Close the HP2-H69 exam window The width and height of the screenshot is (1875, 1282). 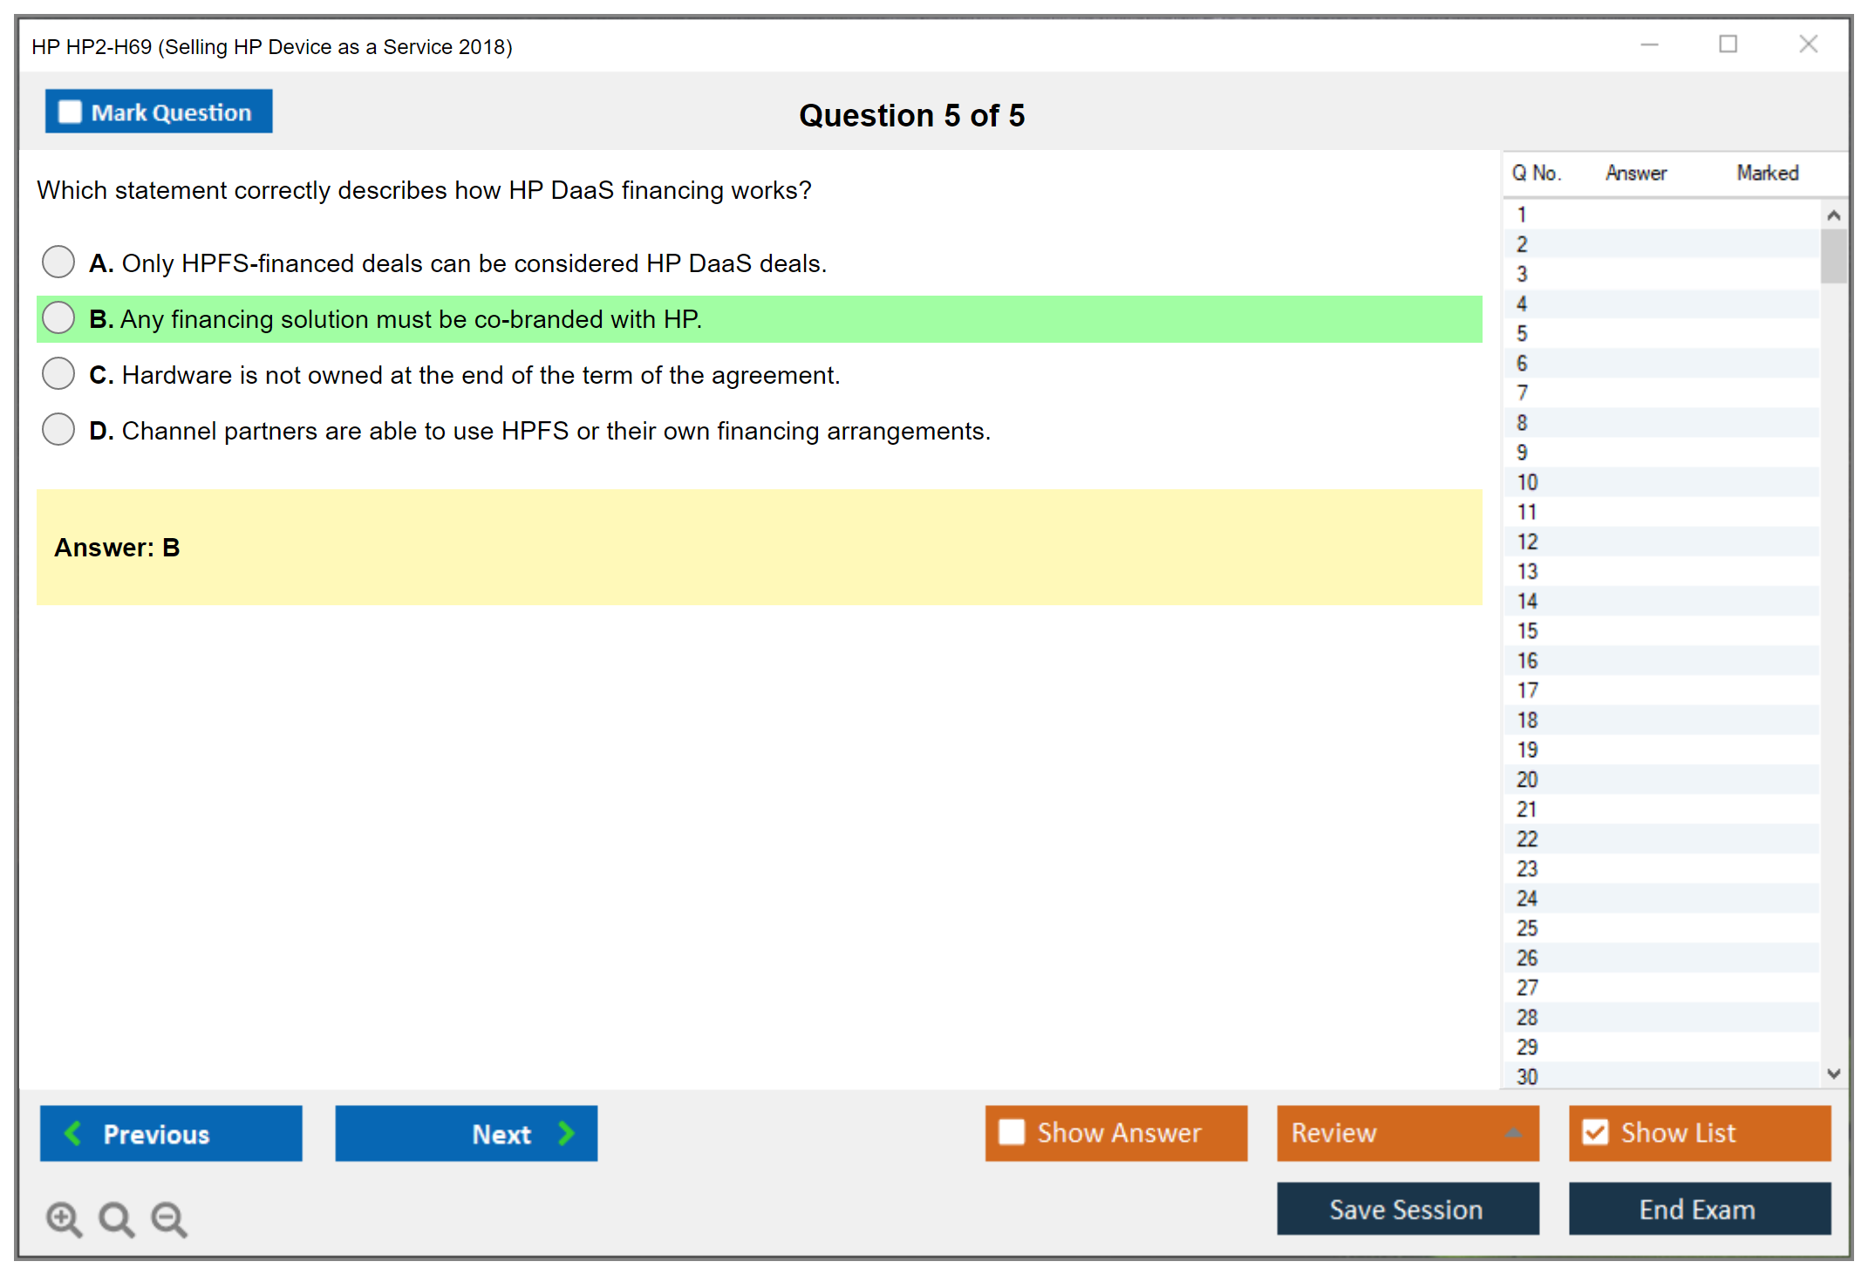[x=1808, y=44]
